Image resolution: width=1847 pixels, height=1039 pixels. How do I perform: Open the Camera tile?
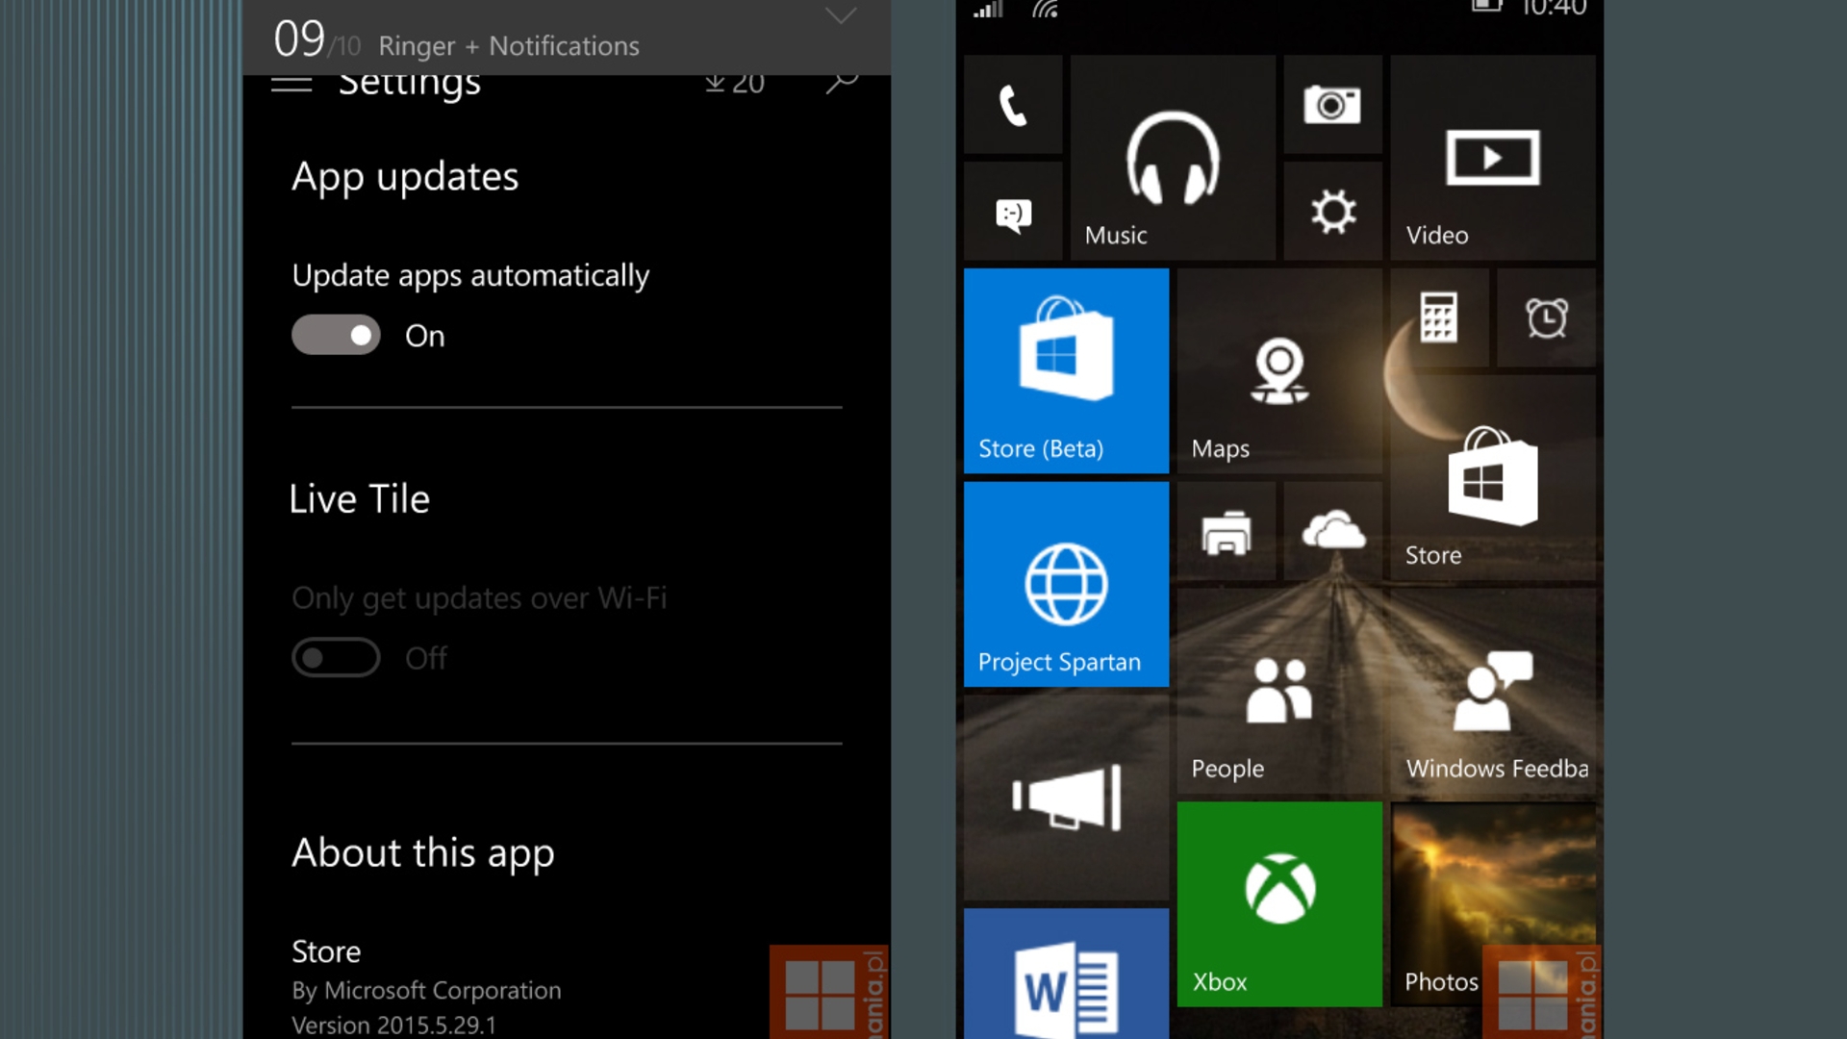click(x=1332, y=106)
